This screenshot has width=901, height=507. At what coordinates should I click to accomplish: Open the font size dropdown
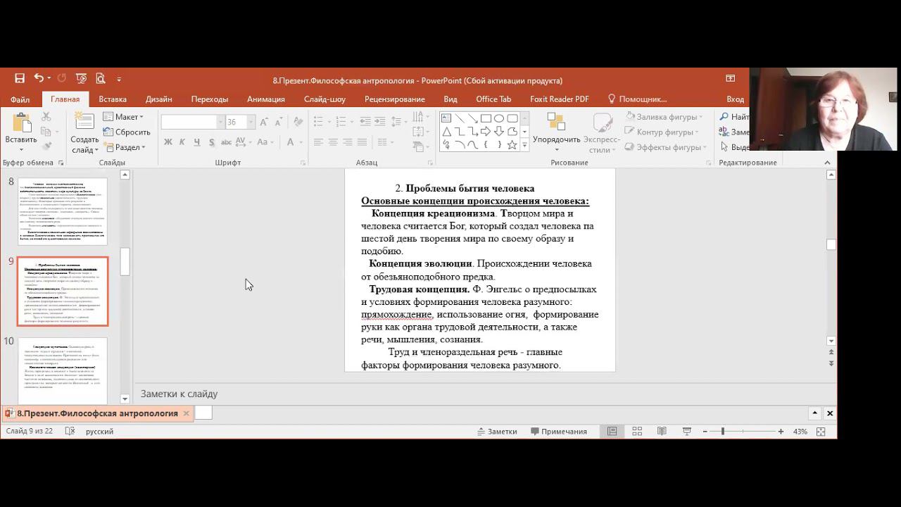(x=250, y=122)
